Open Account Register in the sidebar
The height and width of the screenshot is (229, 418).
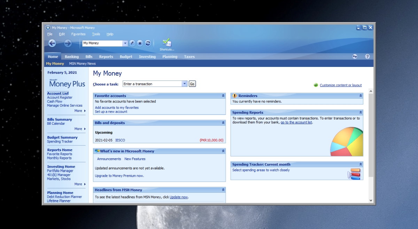[60, 98]
